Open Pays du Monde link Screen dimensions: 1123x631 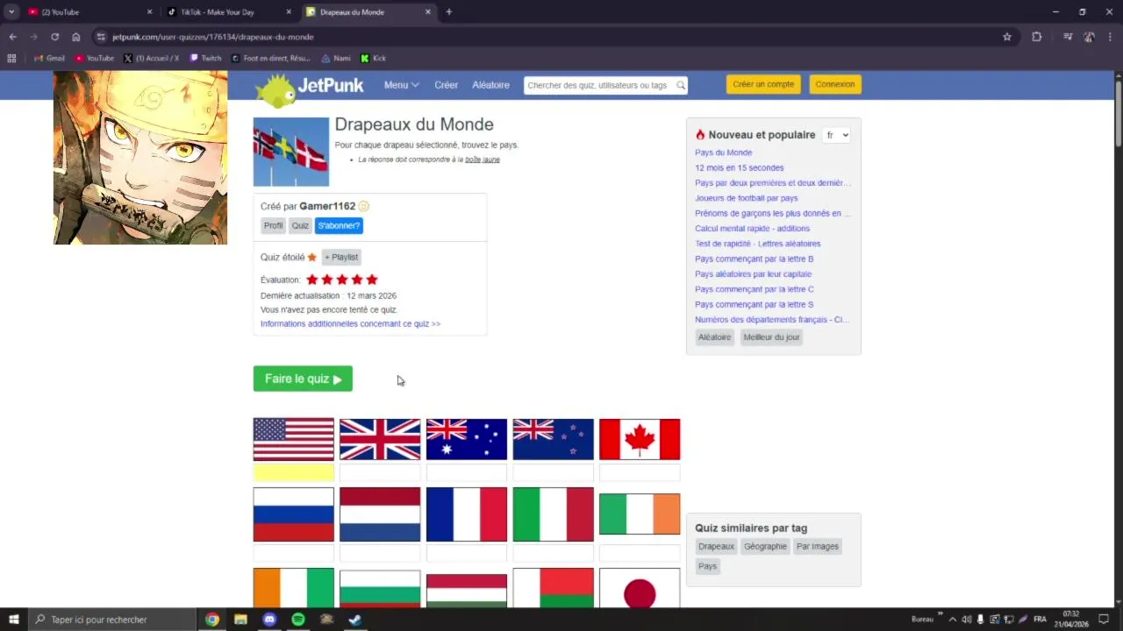click(723, 152)
